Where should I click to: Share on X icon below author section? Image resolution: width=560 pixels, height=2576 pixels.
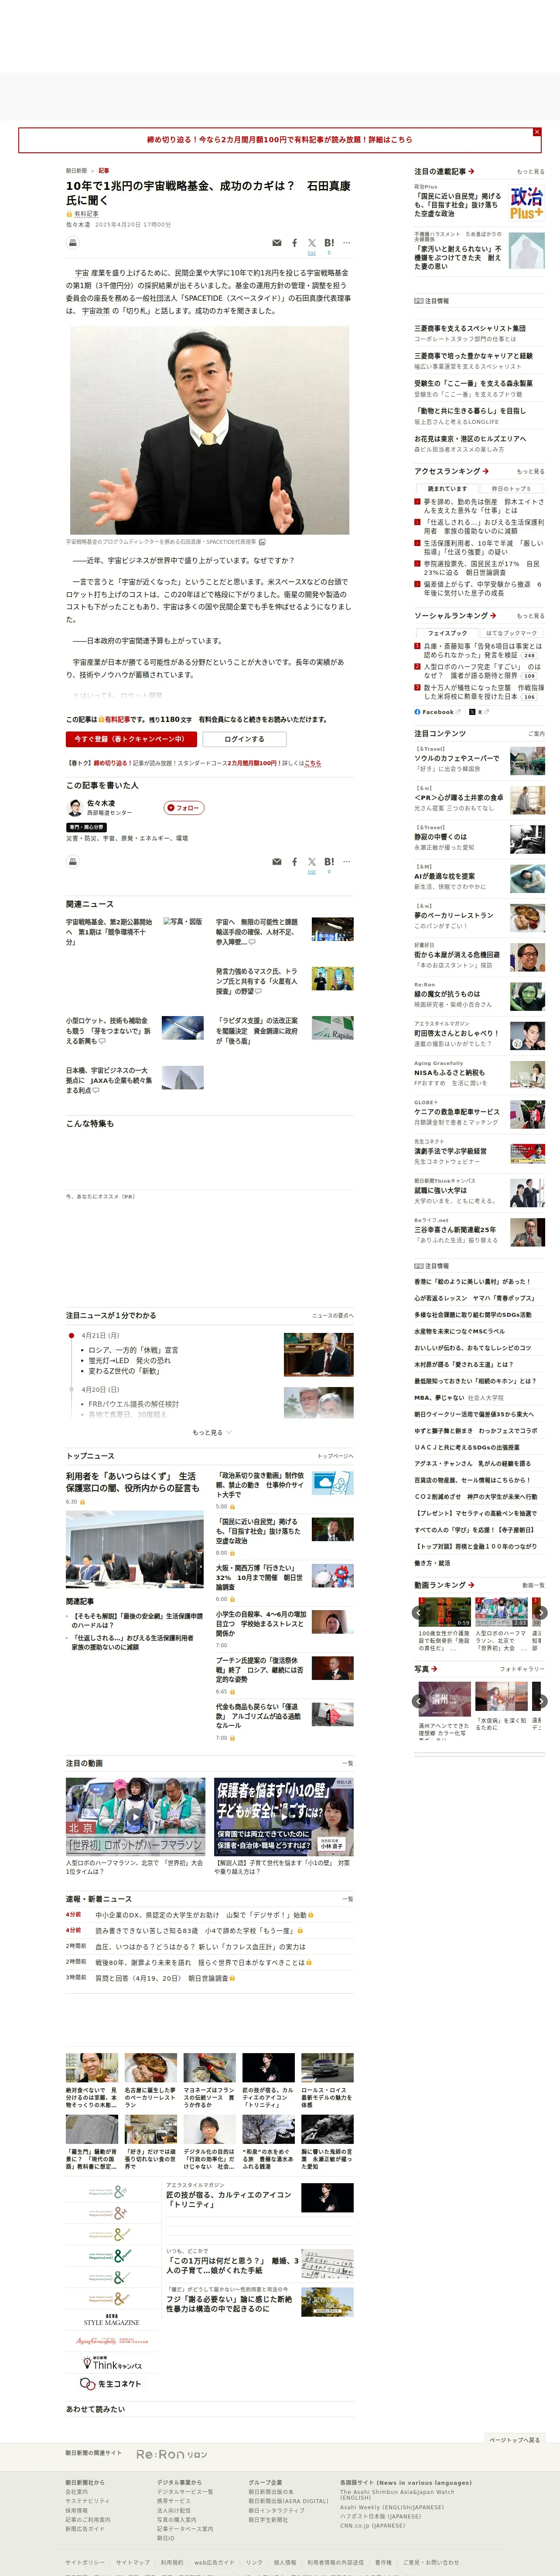click(x=312, y=861)
